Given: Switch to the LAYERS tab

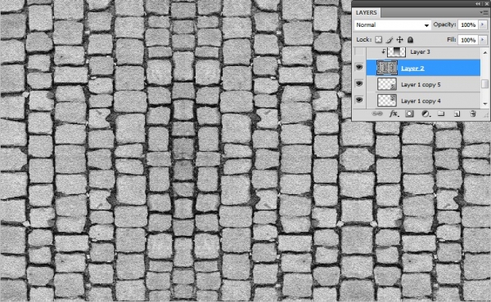Looking at the screenshot, I should coord(366,12).
